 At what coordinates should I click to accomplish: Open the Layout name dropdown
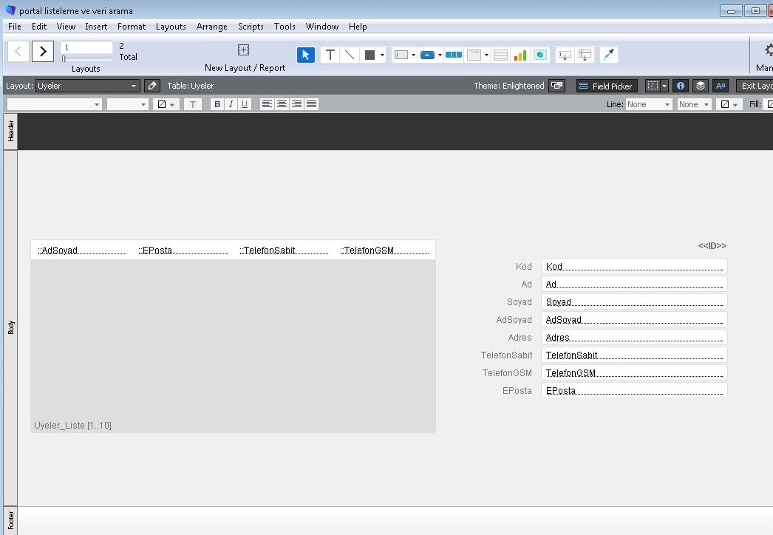coord(87,86)
